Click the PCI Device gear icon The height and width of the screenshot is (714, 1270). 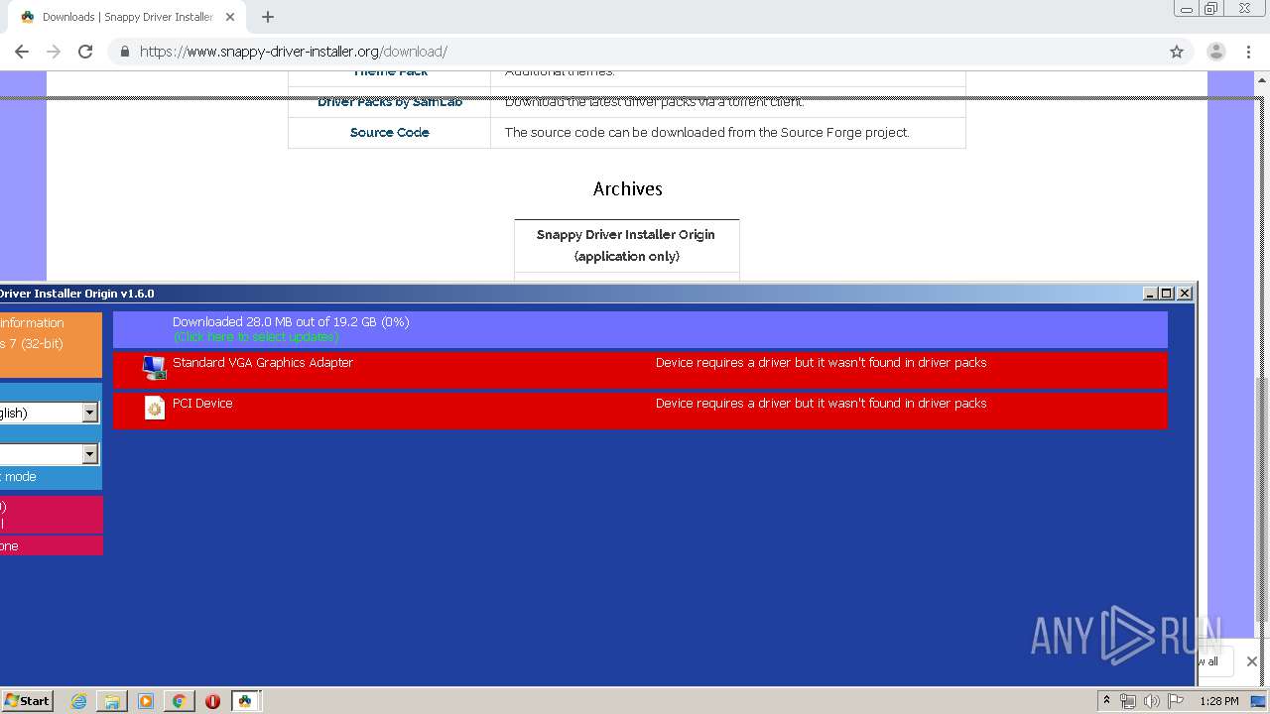(x=155, y=408)
